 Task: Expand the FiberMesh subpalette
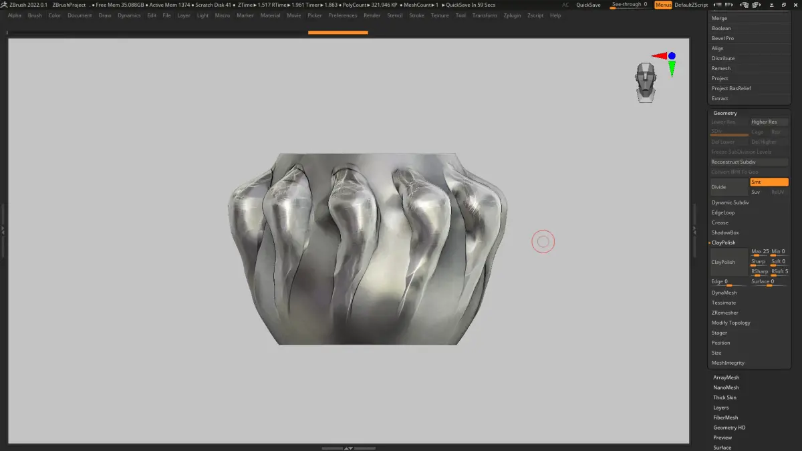726,418
